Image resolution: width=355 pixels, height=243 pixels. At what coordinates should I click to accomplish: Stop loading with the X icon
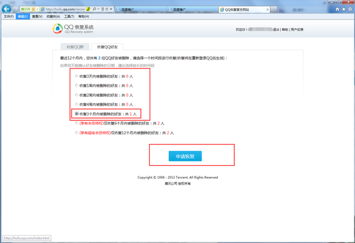coord(111,9)
